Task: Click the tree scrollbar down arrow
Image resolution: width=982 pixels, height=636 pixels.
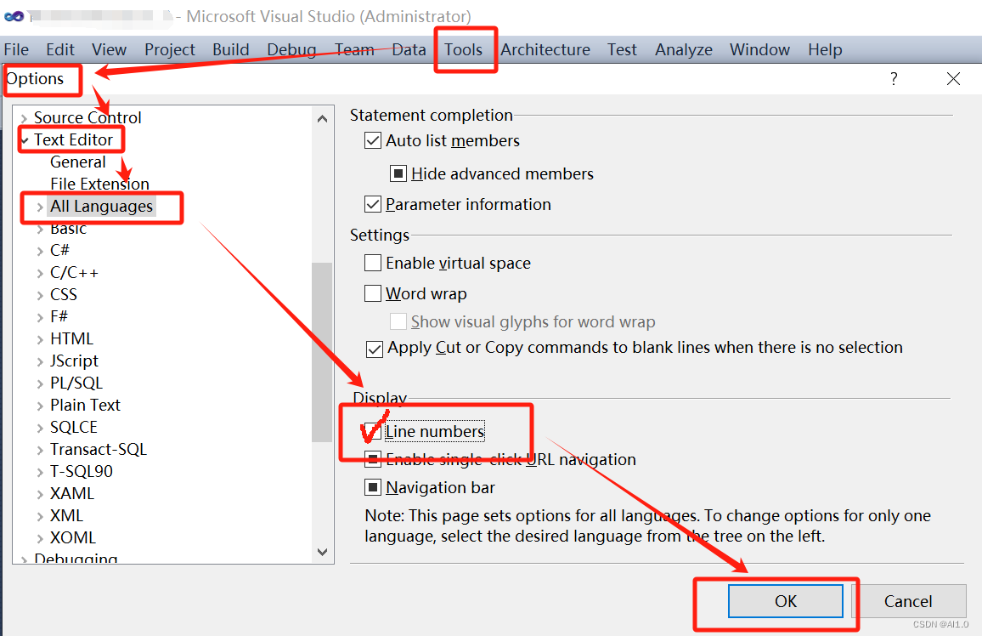Action: click(323, 552)
